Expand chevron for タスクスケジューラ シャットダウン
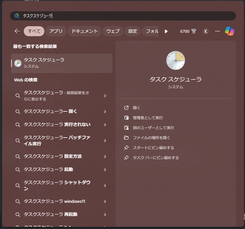The width and height of the screenshot is (245, 229). tap(105, 185)
